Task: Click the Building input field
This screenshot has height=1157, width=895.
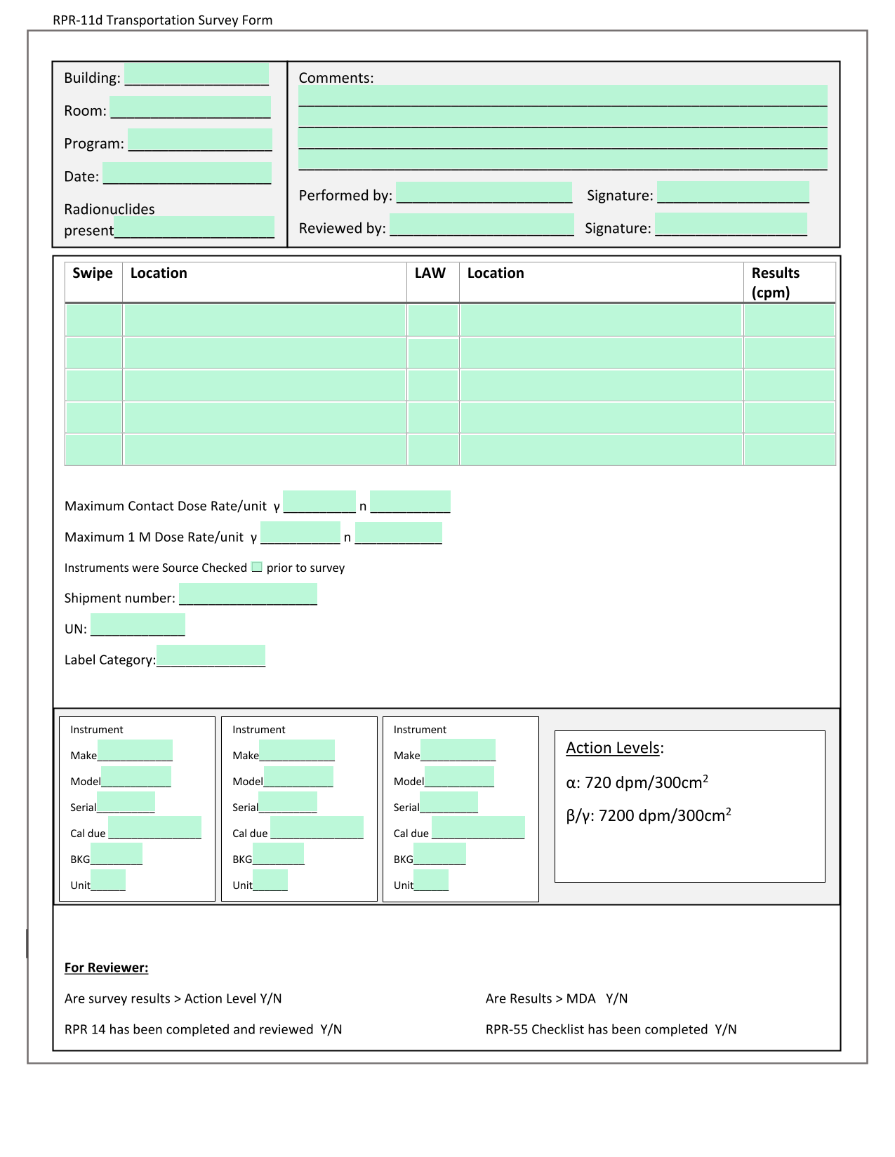Action: 197,74
